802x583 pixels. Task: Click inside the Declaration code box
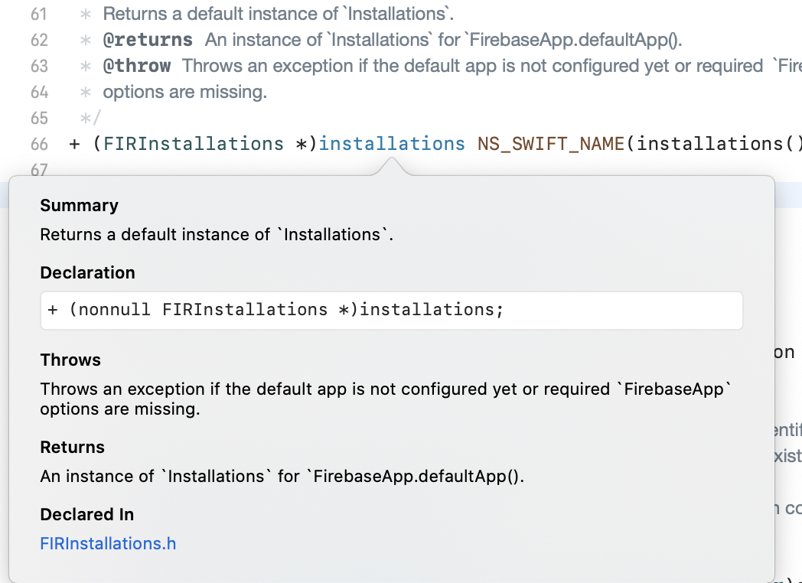pyautogui.click(x=390, y=310)
